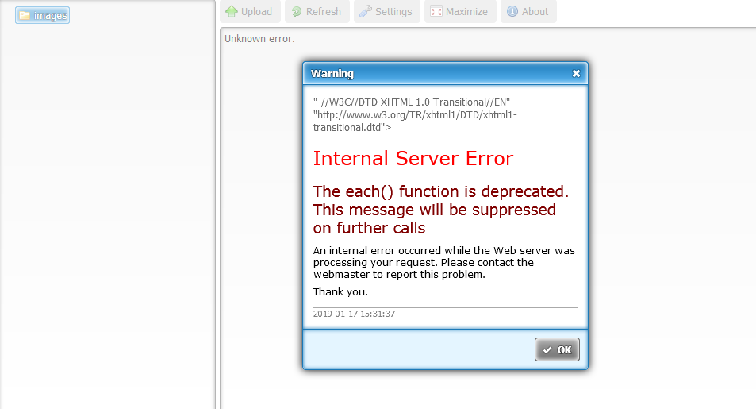The image size is (756, 409).
Task: Click the 'Internal Server Error' heading
Action: [x=413, y=158]
